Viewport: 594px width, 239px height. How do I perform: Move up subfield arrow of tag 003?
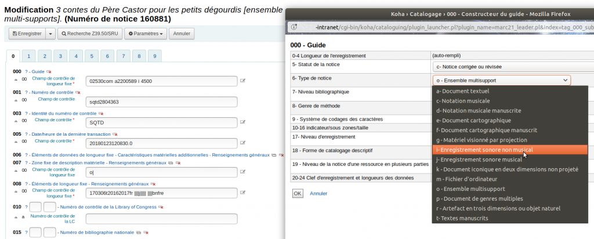pyautogui.click(x=16, y=121)
